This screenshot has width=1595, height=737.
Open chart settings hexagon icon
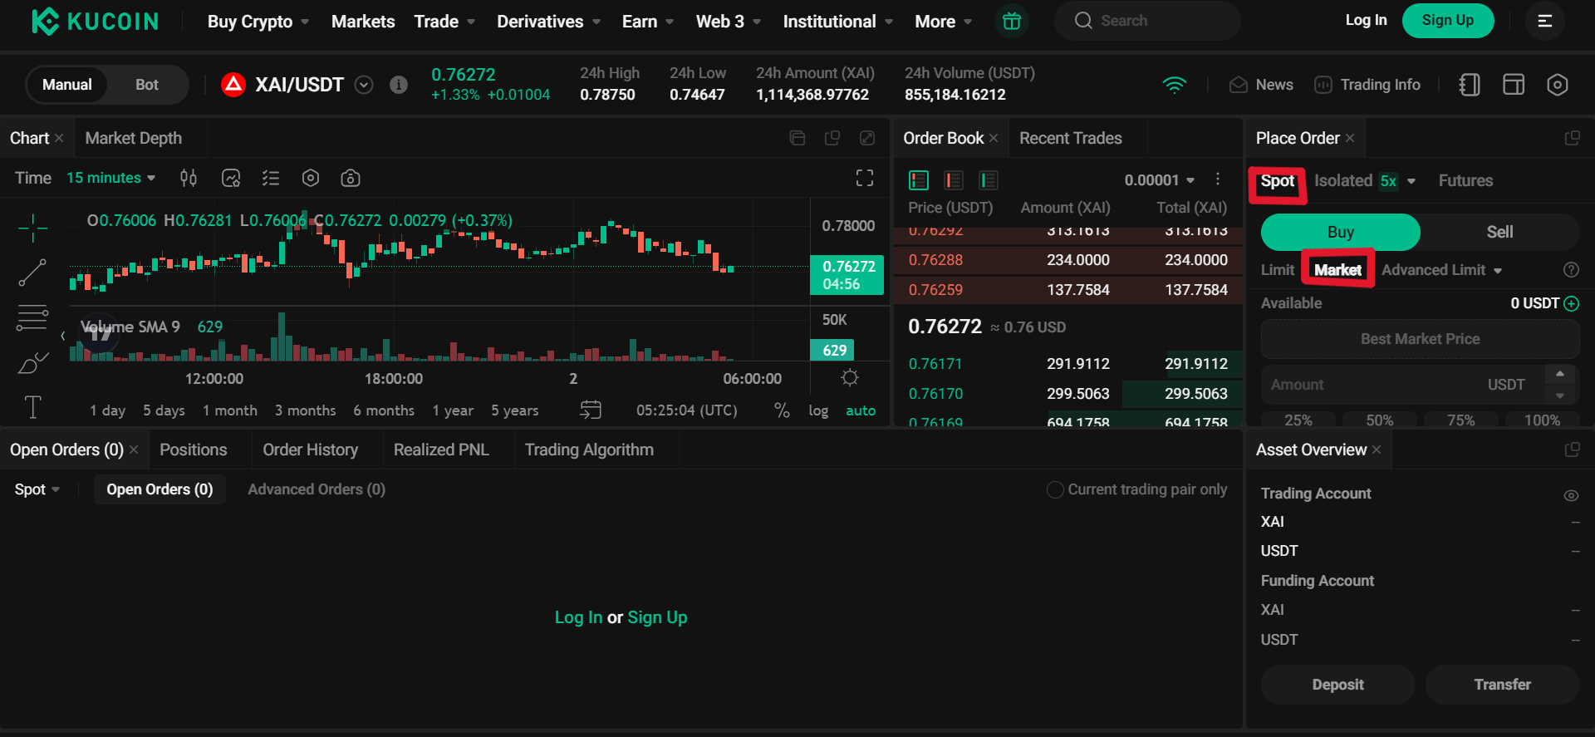click(x=311, y=178)
